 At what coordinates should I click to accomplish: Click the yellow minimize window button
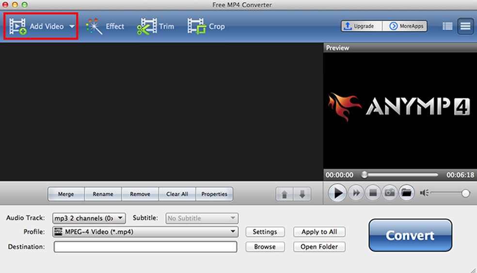(15, 4)
